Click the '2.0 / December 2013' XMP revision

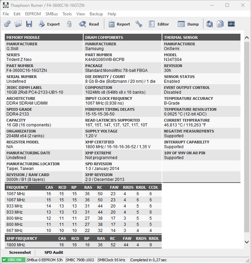pos(105,180)
